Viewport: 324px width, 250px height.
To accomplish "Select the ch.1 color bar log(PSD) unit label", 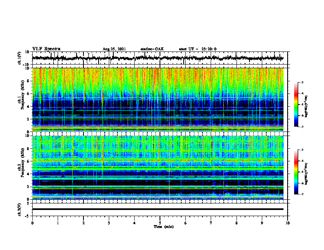I will click(306, 107).
